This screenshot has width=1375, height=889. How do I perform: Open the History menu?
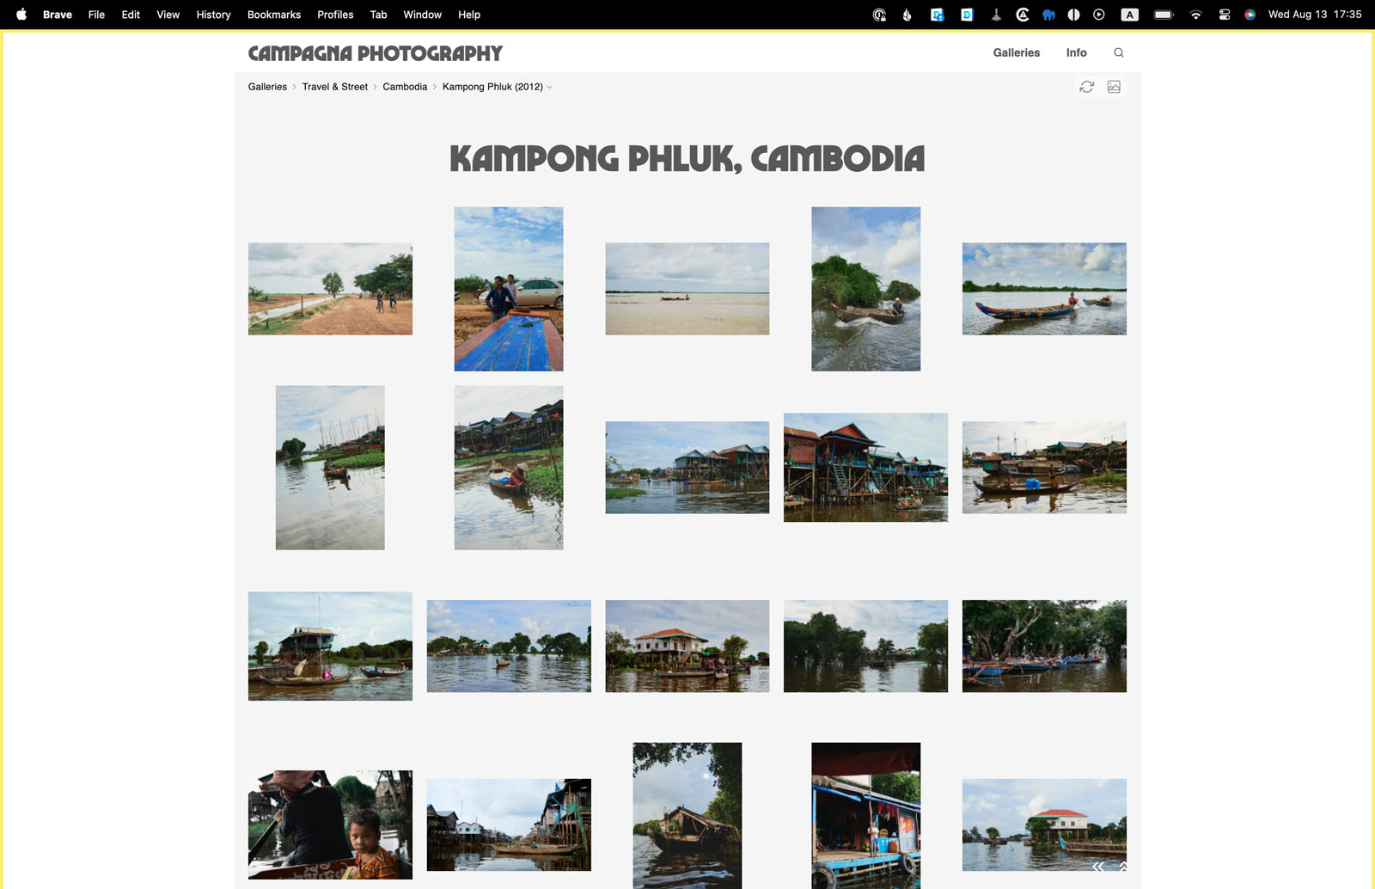click(213, 15)
